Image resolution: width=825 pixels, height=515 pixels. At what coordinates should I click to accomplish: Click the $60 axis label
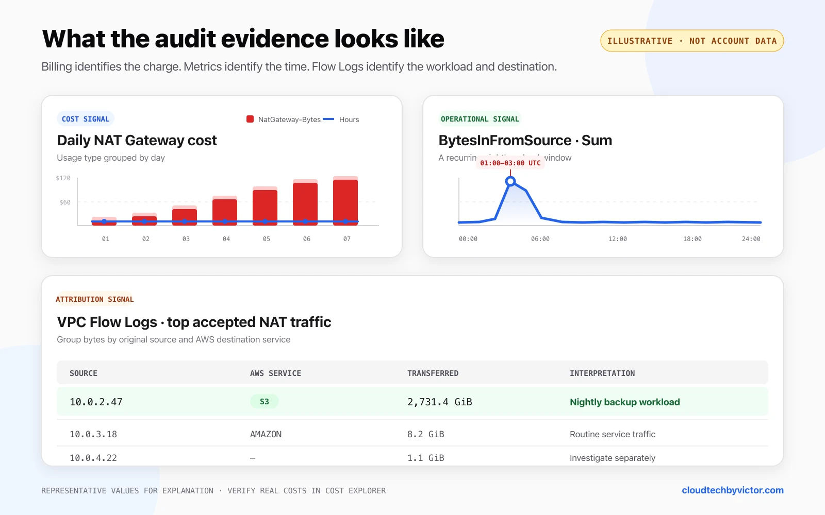(65, 202)
